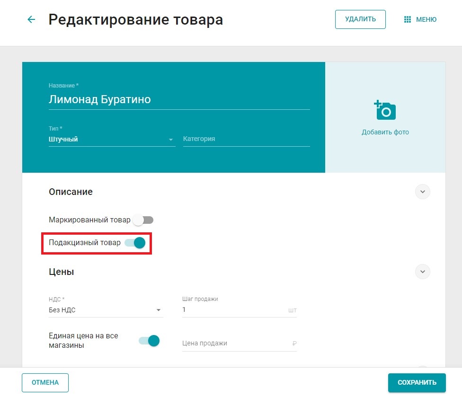Click the Название text field
Viewport: 462px width, 397px height.
pos(179,100)
